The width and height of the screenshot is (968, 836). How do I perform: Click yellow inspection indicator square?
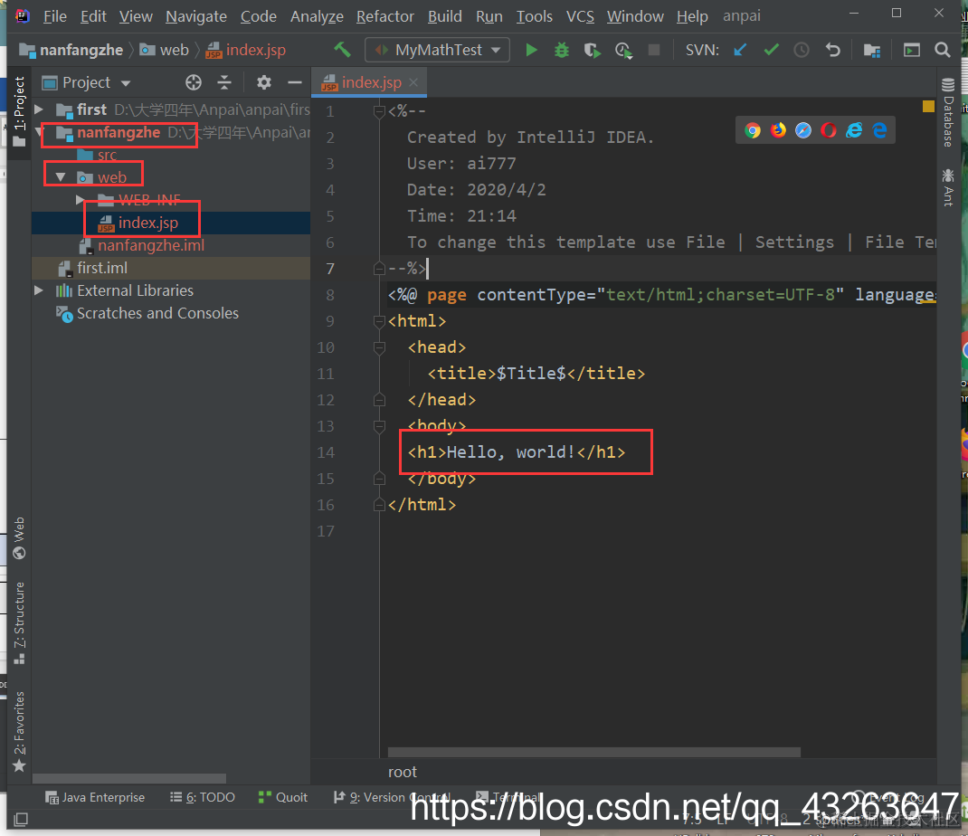coord(928,106)
